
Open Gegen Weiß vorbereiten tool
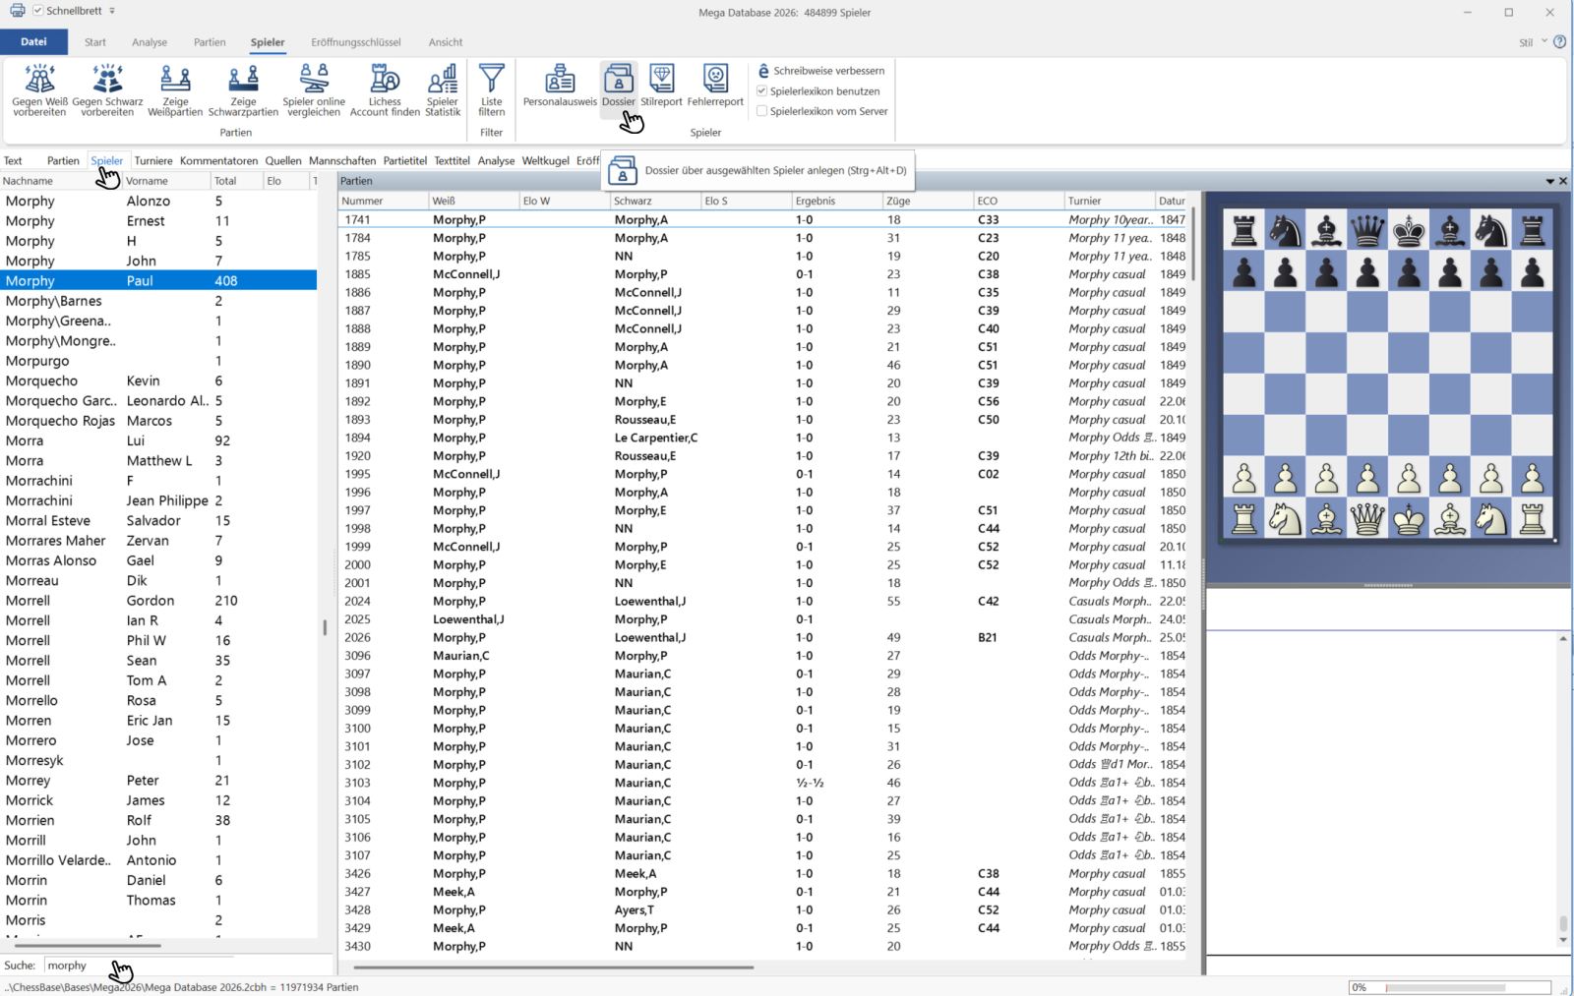click(x=39, y=89)
